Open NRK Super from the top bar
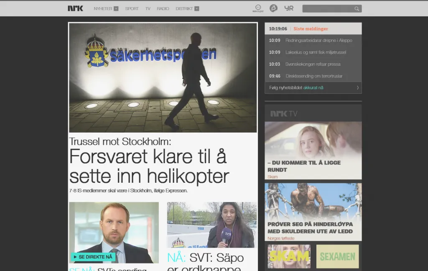The width and height of the screenshot is (428, 271). [x=258, y=8]
